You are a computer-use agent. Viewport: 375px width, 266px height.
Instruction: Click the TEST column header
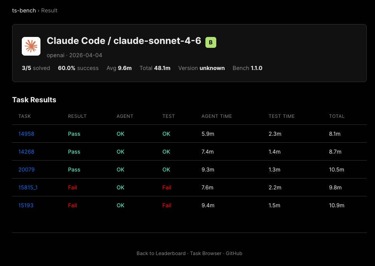point(168,116)
